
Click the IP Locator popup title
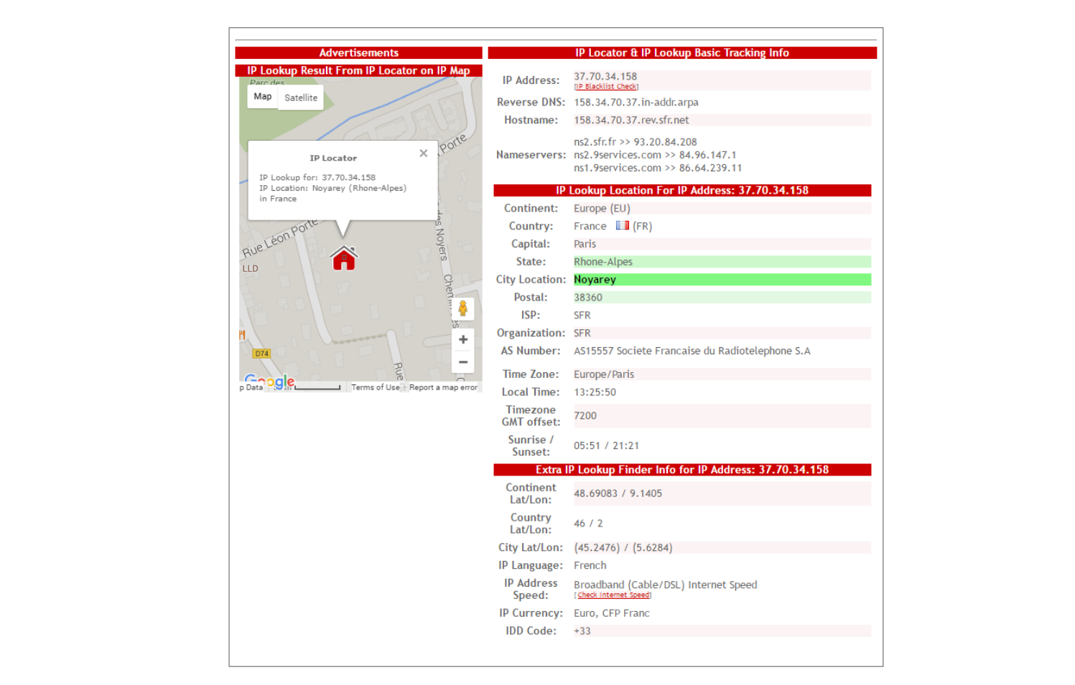pos(333,158)
